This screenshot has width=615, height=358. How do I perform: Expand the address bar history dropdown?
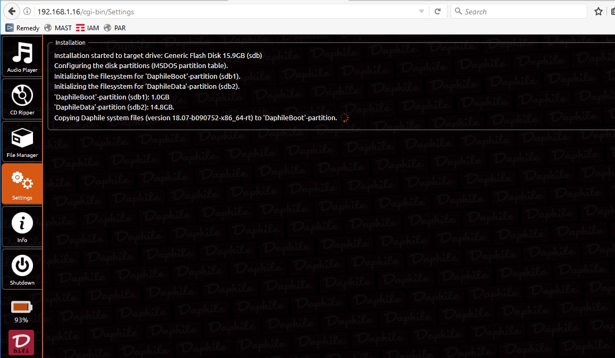pyautogui.click(x=421, y=12)
